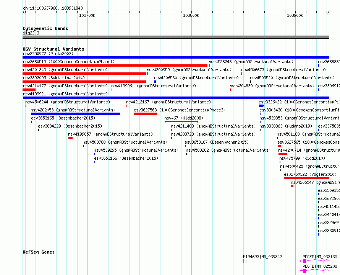Select nsv4206530 variant label
This screenshot has width=340, height=275.
(196, 78)
